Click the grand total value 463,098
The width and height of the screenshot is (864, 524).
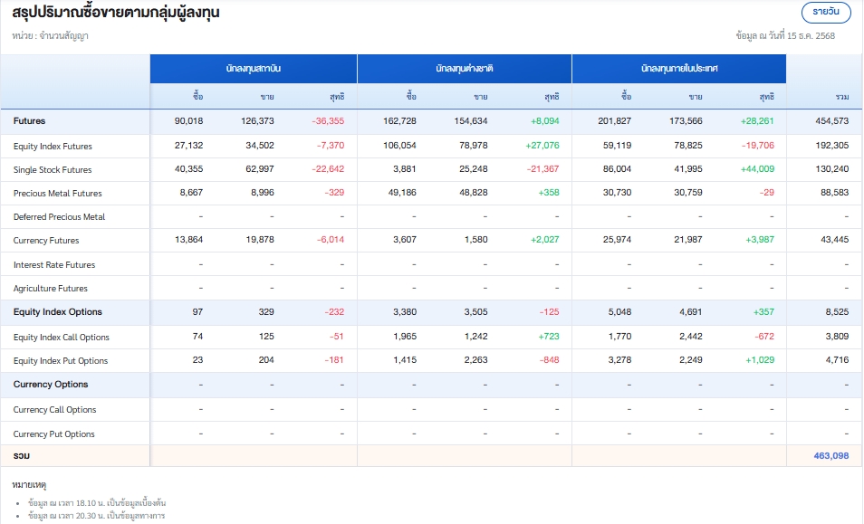[x=830, y=456]
